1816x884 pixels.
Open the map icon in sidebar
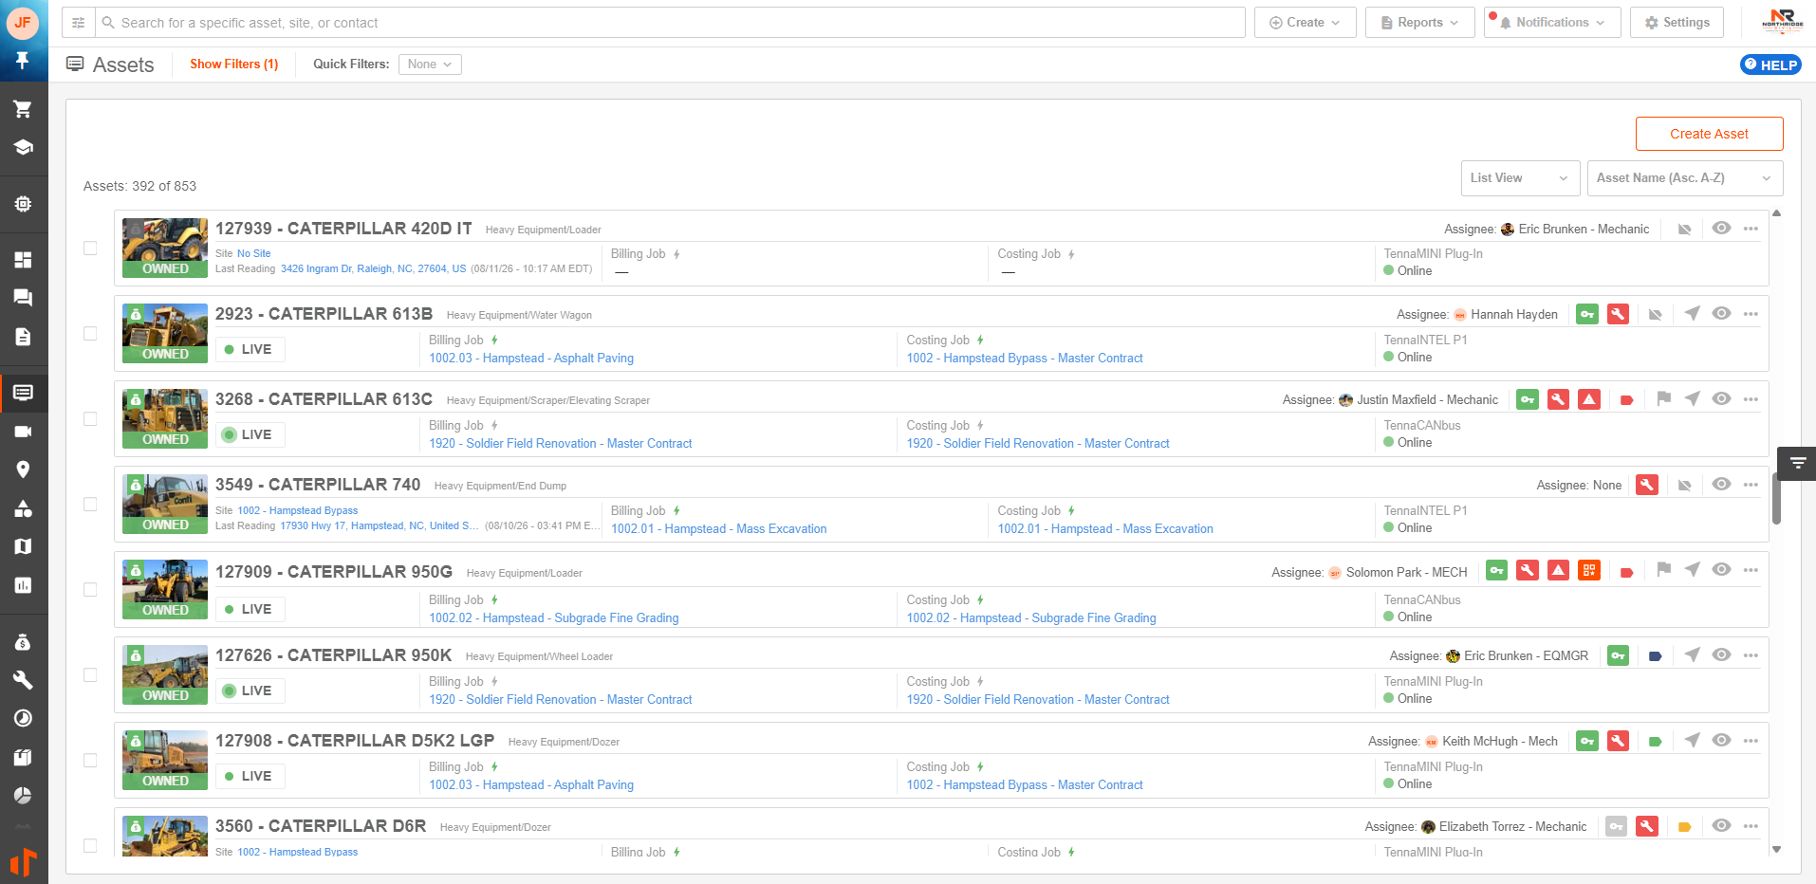[23, 546]
